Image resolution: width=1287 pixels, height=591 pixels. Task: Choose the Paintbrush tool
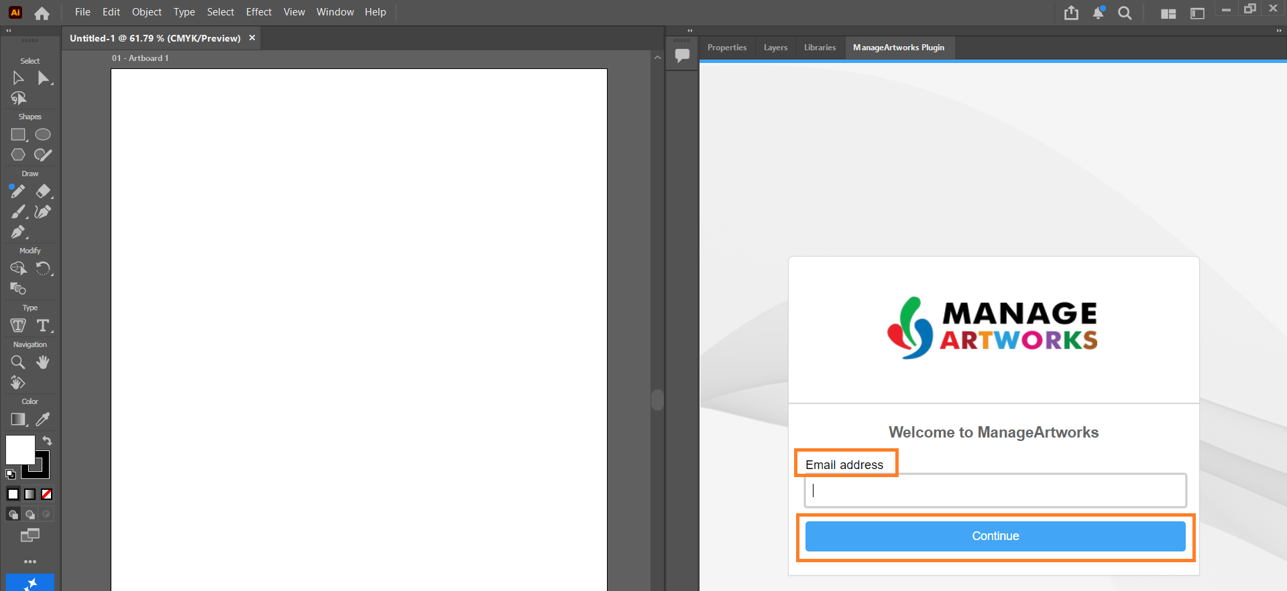pos(19,212)
